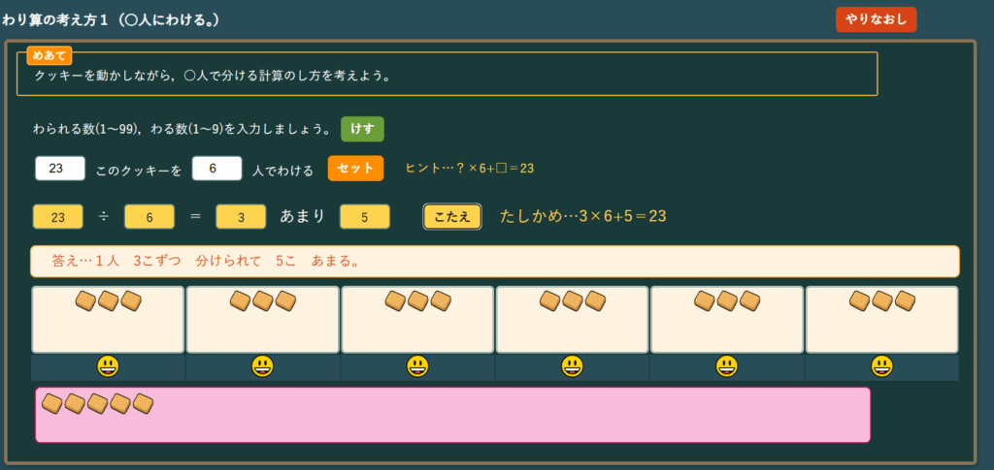994x470 pixels.
Task: Click the yellow remainder box showing 5
Action: [x=364, y=217]
